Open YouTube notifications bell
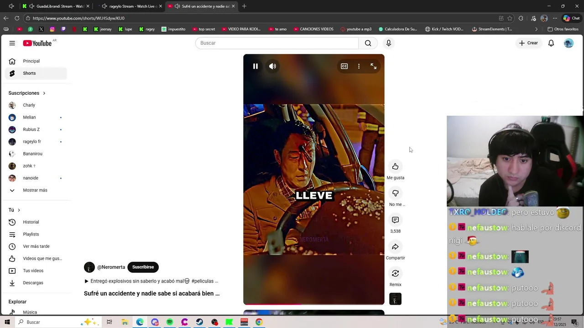This screenshot has height=328, width=584. click(551, 43)
